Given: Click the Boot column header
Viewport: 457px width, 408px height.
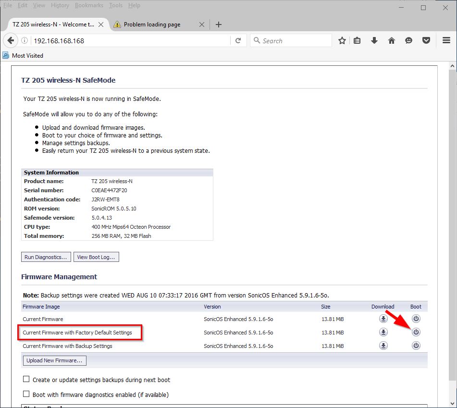Looking at the screenshot, I should point(416,307).
